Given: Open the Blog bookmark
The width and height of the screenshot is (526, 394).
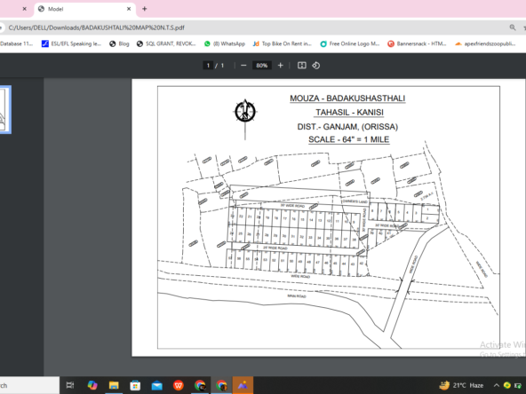Looking at the screenshot, I should (x=119, y=43).
